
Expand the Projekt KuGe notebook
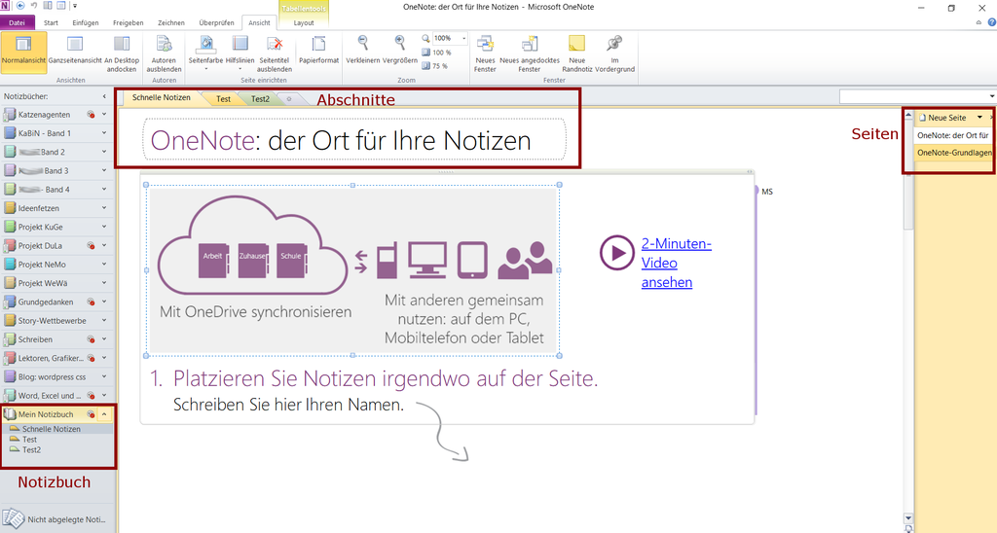[104, 227]
